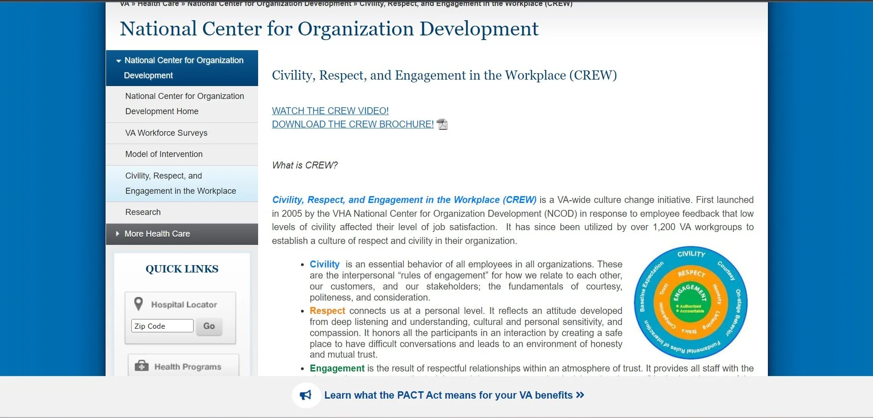The image size is (873, 418).
Task: Open the Model of Intervention page
Action: (x=182, y=154)
